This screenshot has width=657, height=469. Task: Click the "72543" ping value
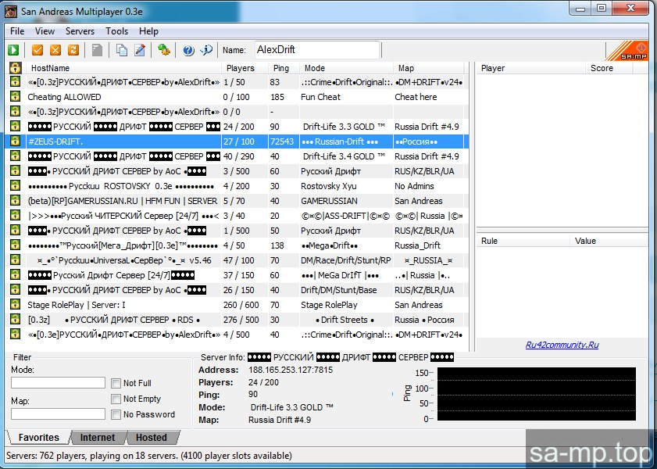point(282,141)
